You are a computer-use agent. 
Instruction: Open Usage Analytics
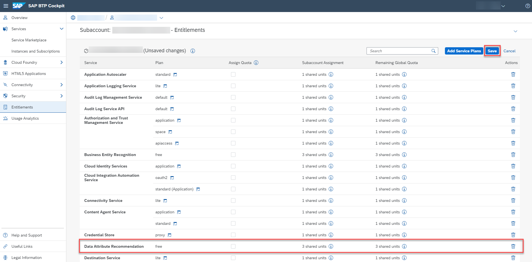33,118
